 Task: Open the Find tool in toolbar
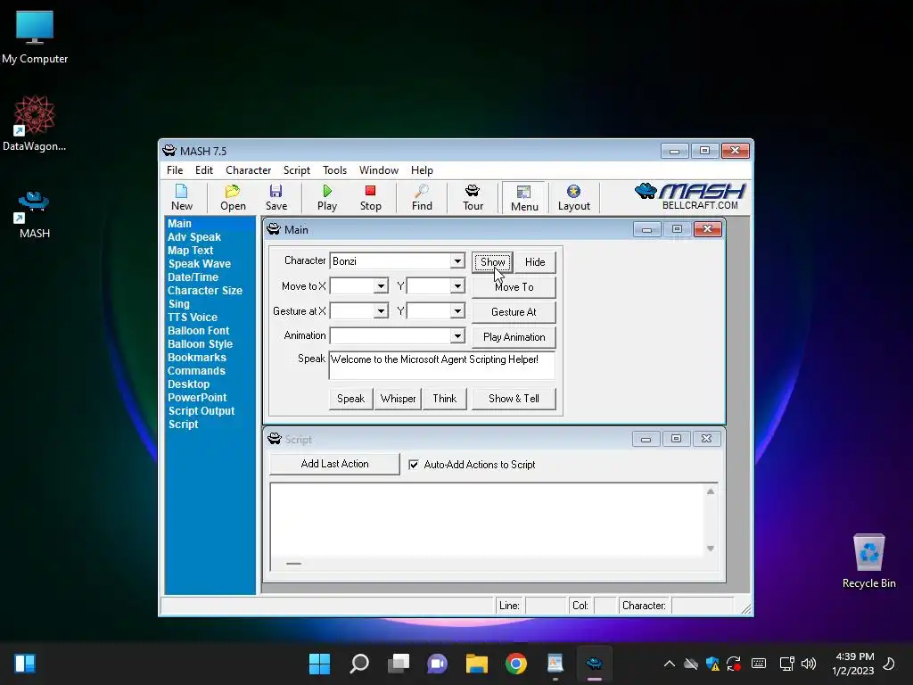(422, 197)
